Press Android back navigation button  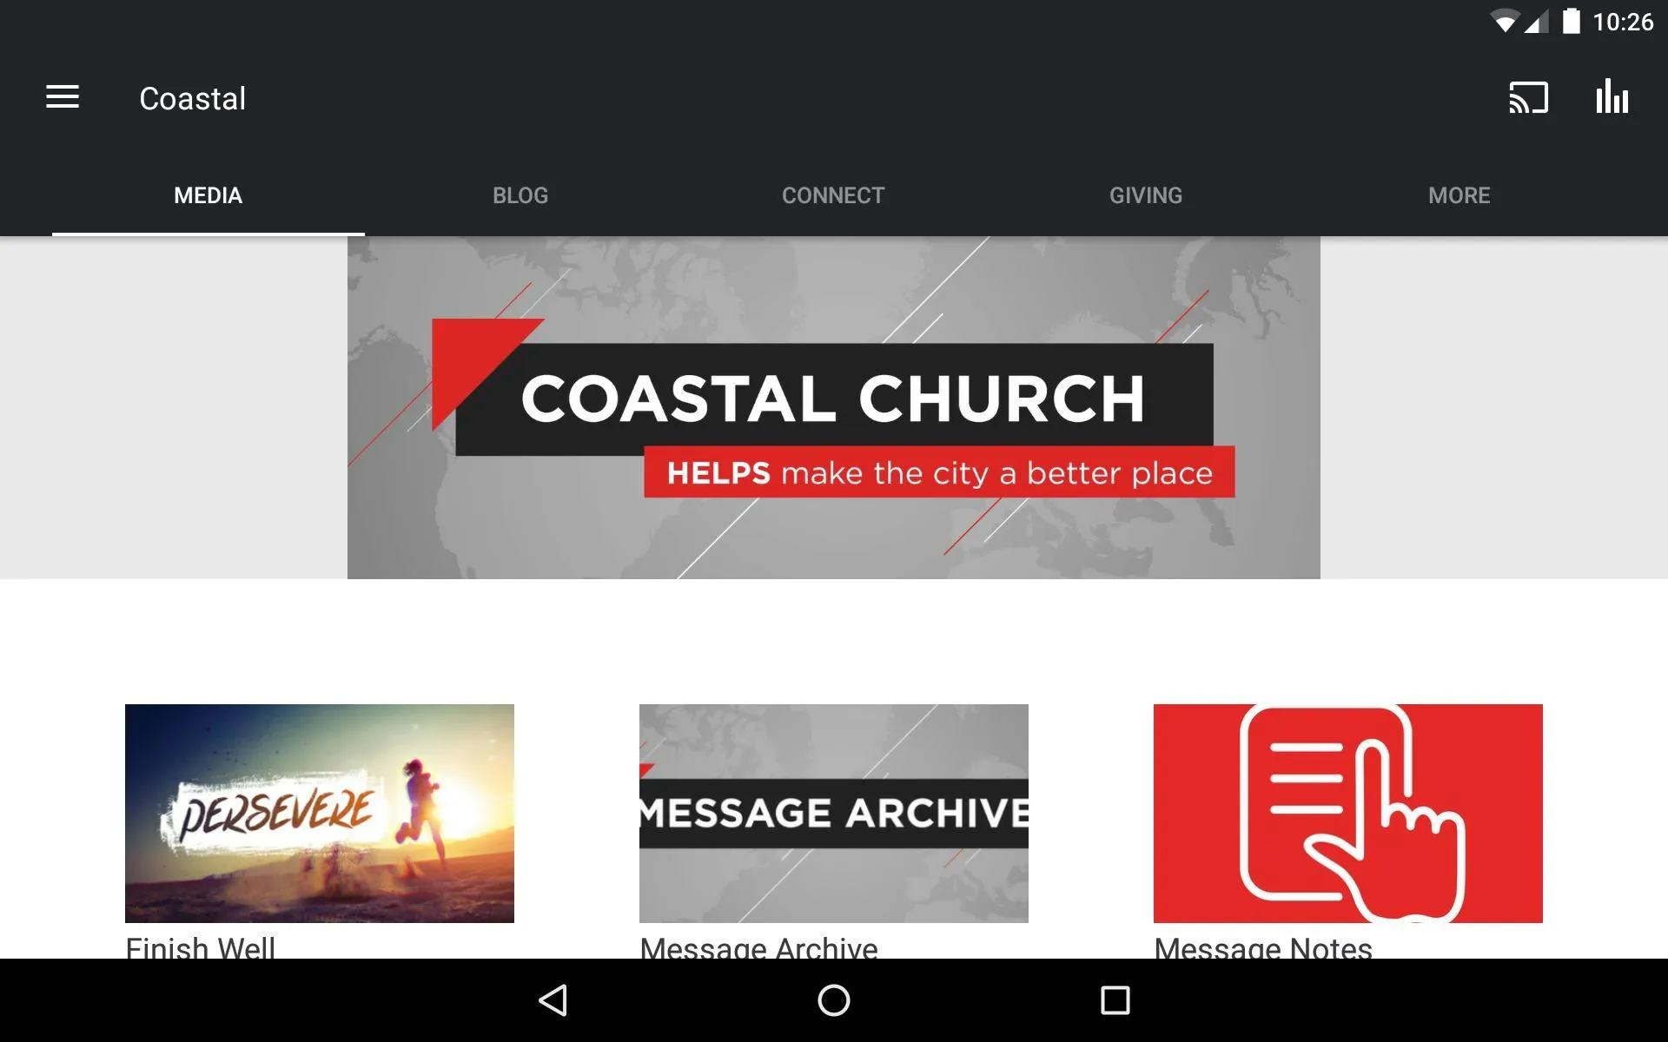tap(556, 1000)
